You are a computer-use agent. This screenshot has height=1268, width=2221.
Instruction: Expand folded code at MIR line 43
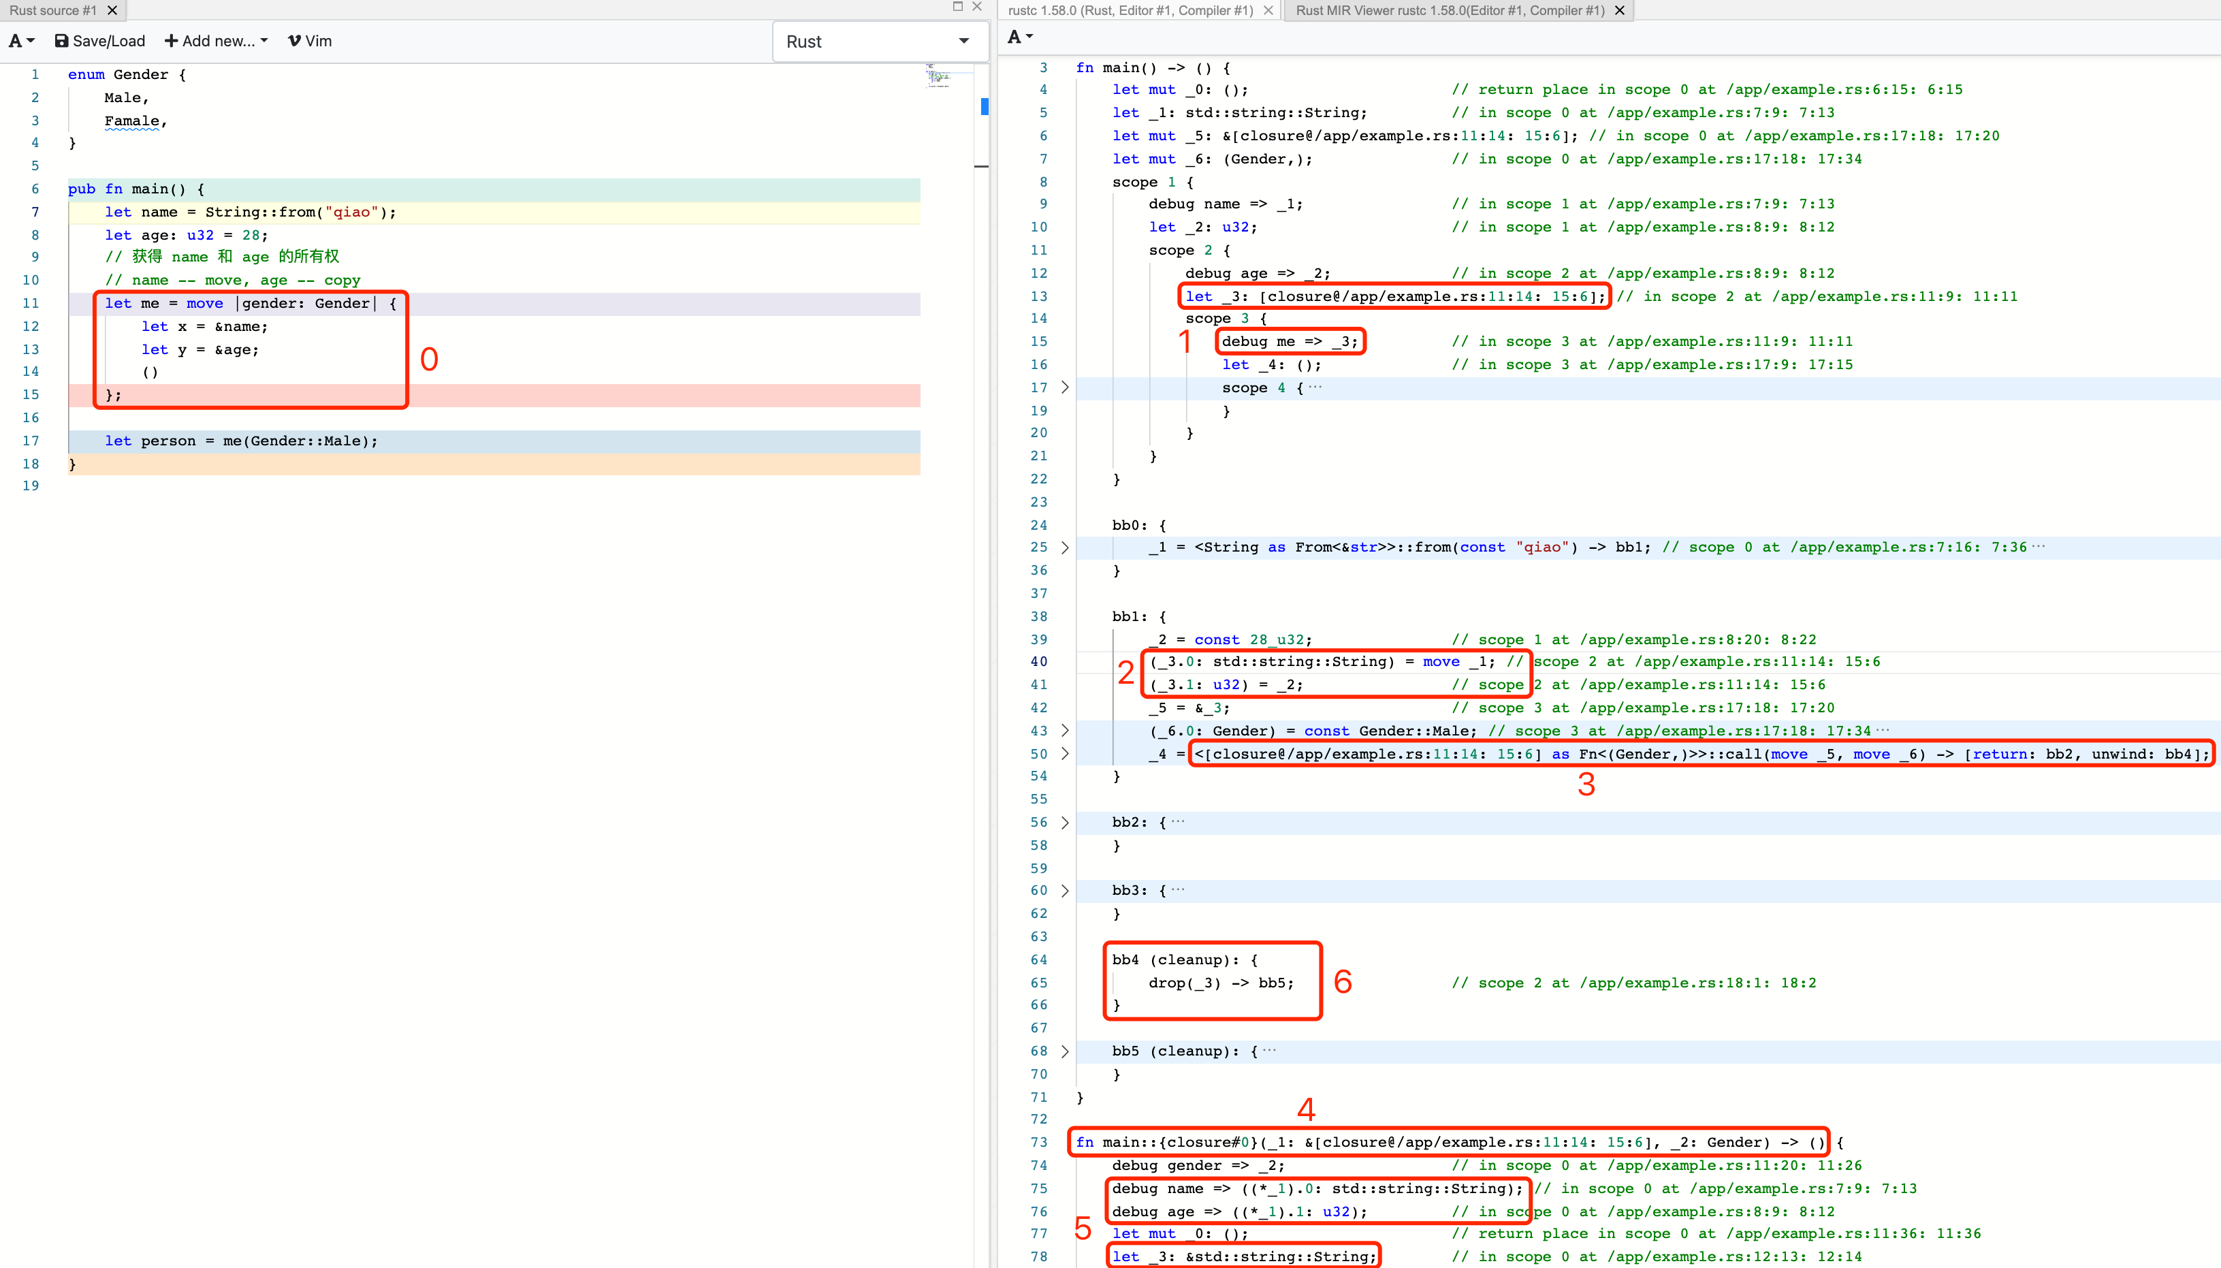[1065, 731]
